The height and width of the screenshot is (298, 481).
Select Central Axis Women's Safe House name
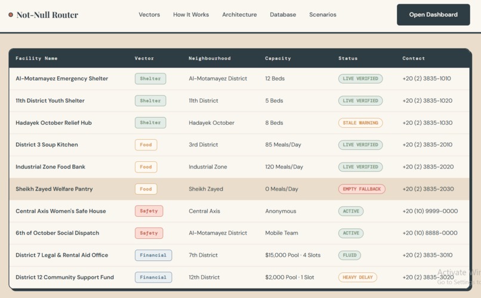pos(61,211)
